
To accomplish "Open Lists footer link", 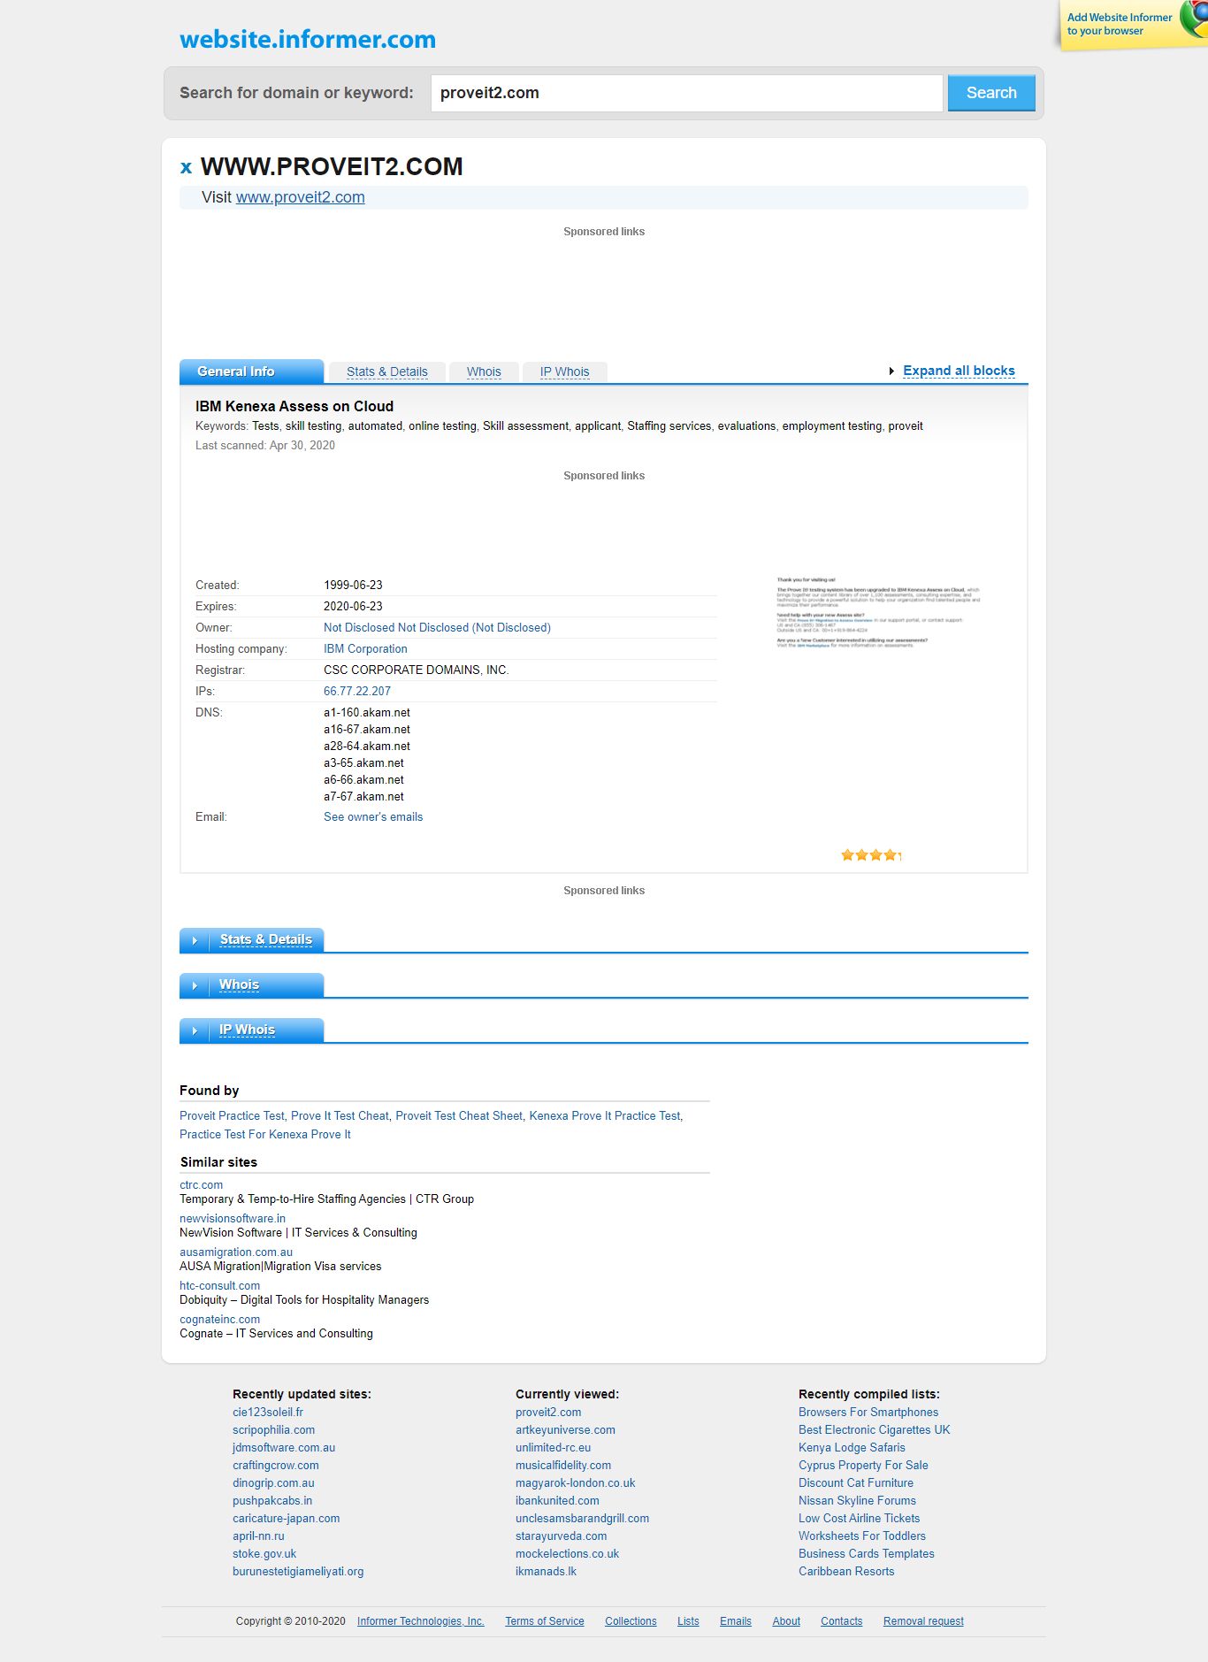I will coord(688,1621).
